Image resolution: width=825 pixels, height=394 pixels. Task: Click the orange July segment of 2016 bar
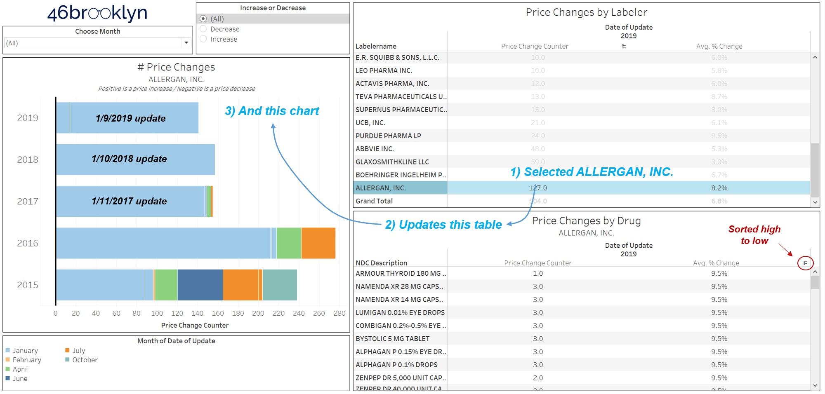[x=318, y=243]
